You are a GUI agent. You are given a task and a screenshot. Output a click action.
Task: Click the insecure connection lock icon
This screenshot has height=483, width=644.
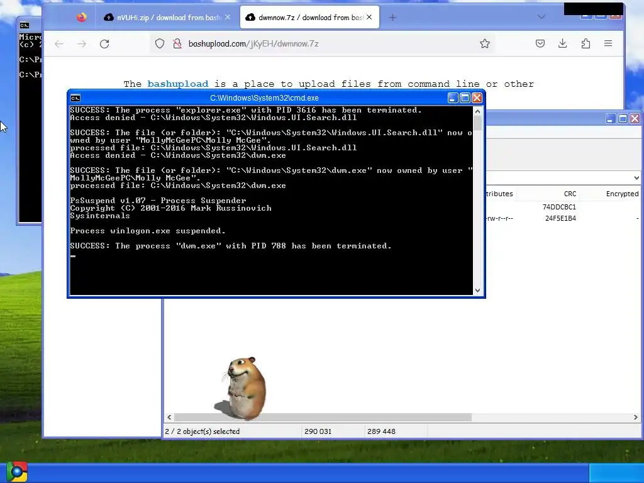tap(177, 43)
